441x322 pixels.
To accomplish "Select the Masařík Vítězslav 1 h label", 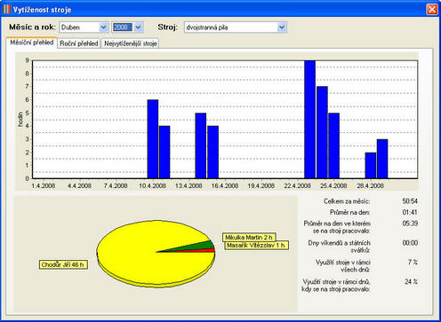I will 256,245.
